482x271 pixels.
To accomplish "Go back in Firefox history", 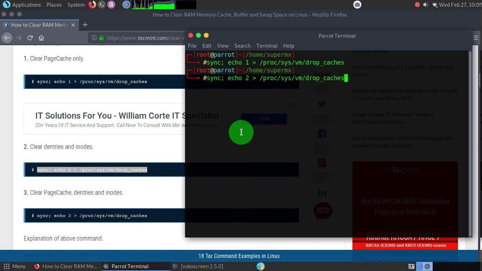I will 7,38.
